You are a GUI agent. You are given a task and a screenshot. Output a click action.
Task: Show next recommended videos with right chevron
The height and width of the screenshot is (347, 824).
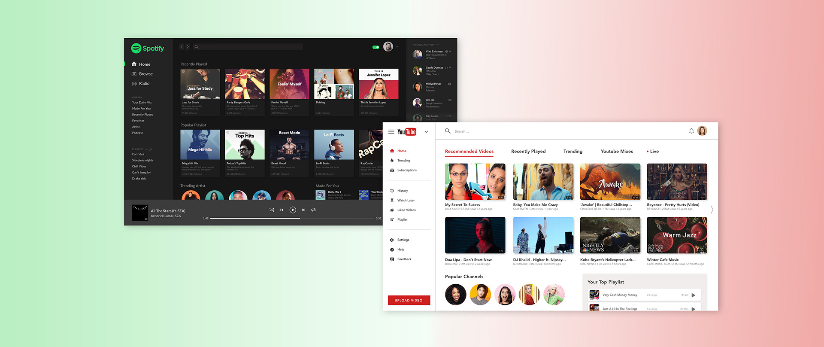712,210
